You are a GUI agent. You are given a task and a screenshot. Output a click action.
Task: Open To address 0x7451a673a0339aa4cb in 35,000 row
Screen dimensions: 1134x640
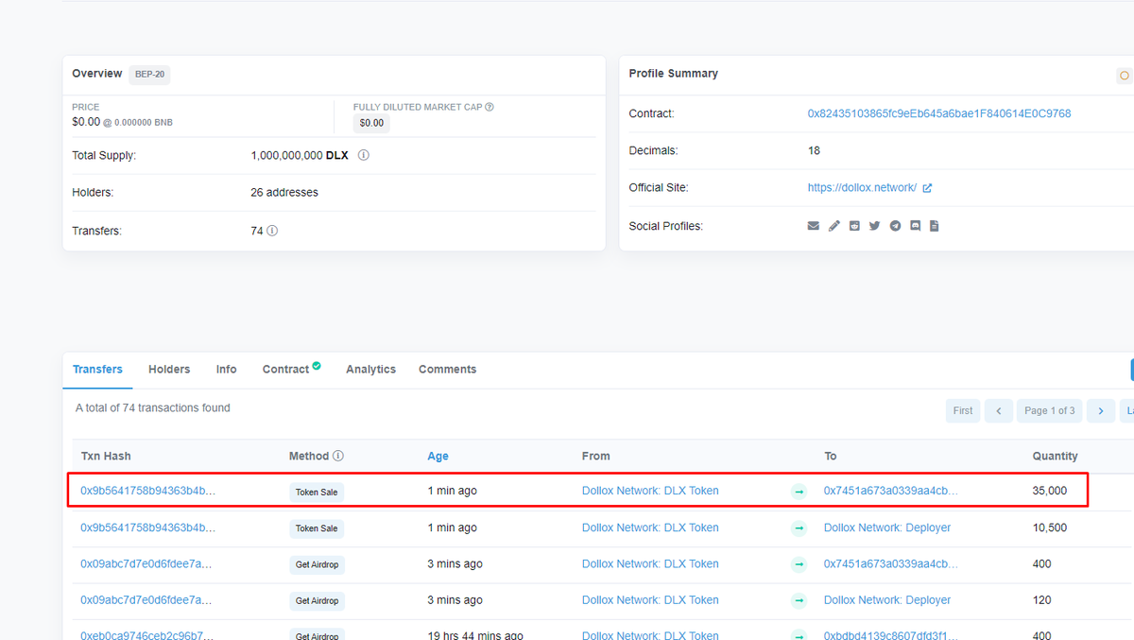pos(890,491)
